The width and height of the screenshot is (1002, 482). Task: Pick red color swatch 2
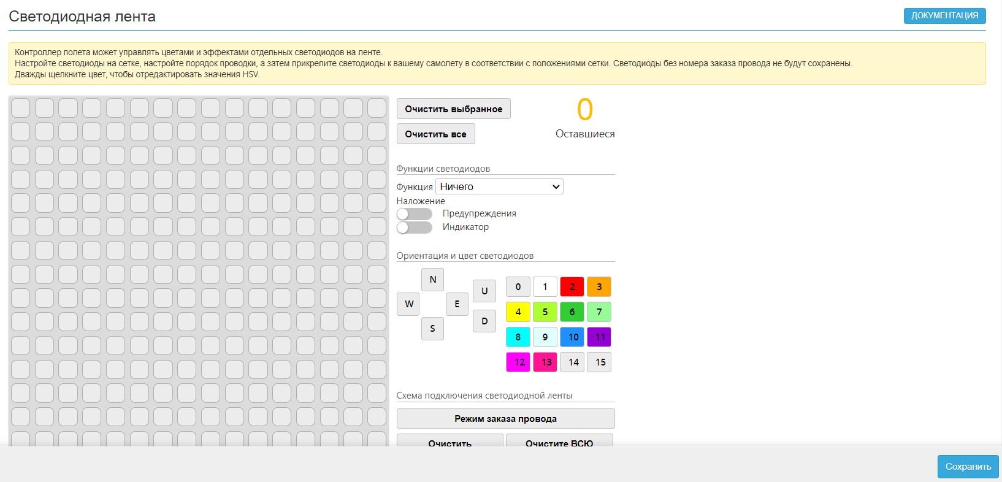tap(572, 287)
